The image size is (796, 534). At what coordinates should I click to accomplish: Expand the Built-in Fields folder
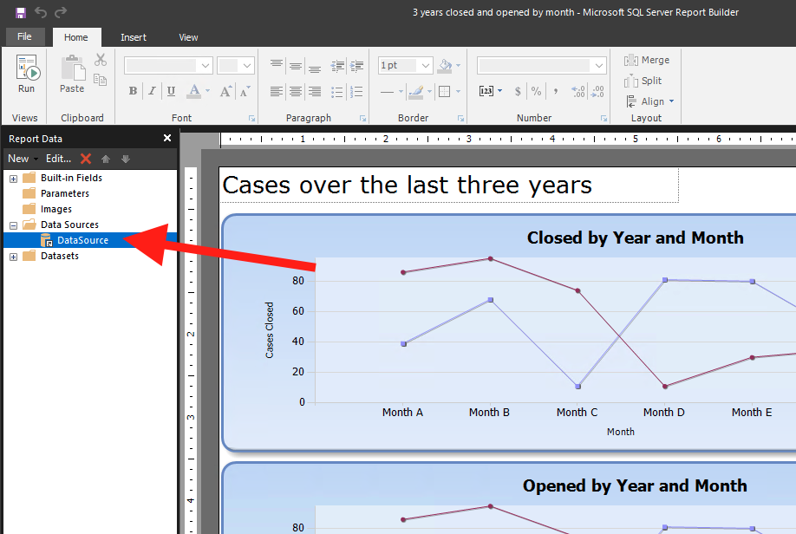(x=13, y=179)
